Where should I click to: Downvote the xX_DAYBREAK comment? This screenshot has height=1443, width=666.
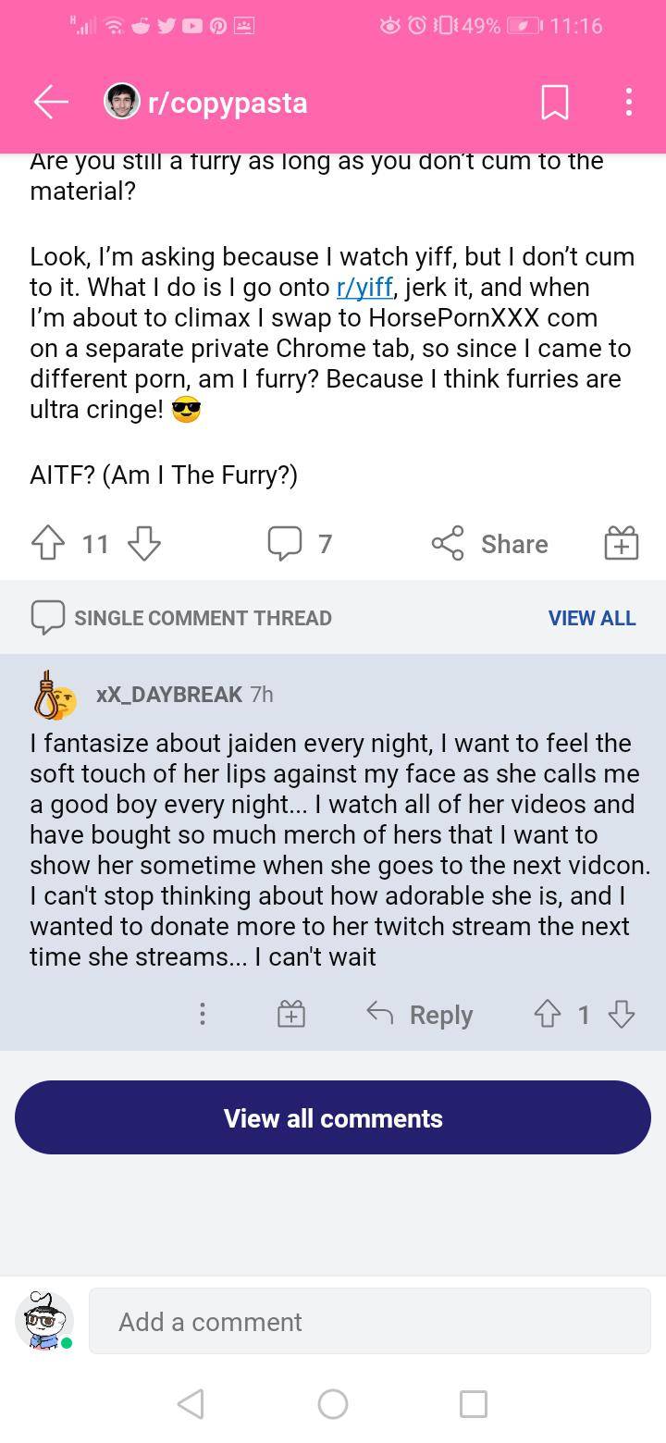(622, 1015)
